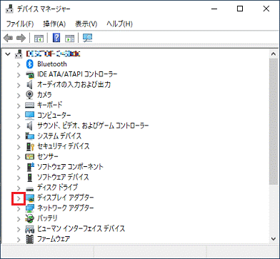280x259 pixels.
Task: Expand the カメラ category chevron
Action: point(19,95)
